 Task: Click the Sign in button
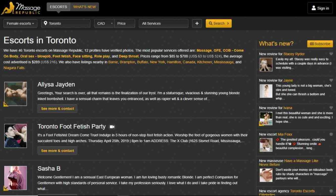click(x=320, y=8)
